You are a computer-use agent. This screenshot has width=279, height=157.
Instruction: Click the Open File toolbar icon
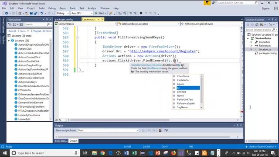point(27,13)
